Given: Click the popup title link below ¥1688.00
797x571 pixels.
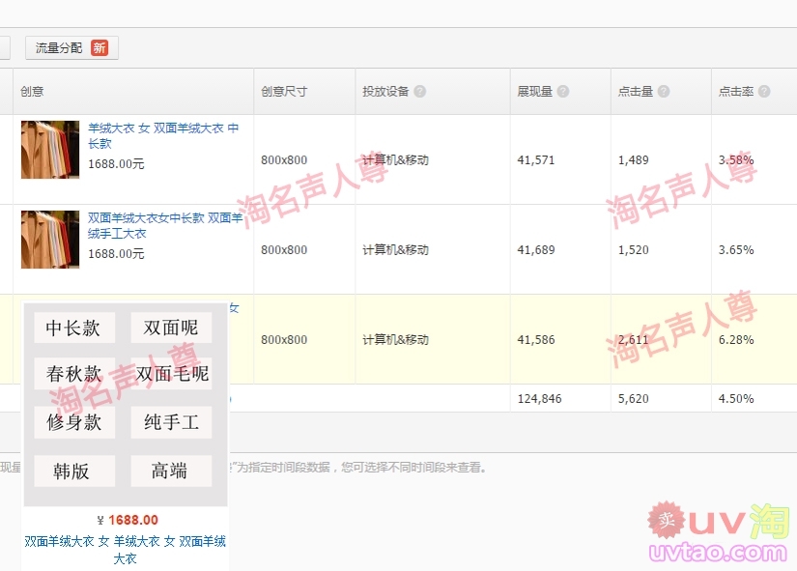Looking at the screenshot, I should (x=125, y=550).
